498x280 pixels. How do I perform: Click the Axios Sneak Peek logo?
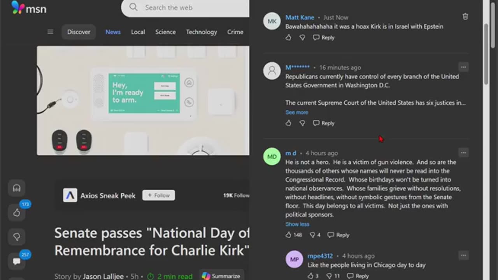pyautogui.click(x=70, y=195)
